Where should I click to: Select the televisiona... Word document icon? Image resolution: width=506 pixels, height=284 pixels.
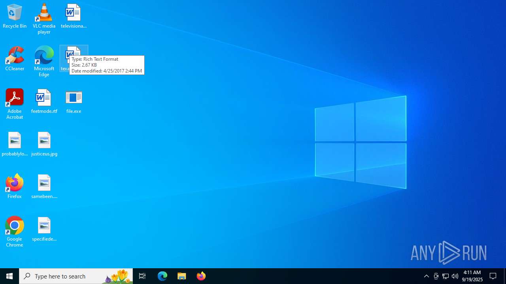coord(74,17)
